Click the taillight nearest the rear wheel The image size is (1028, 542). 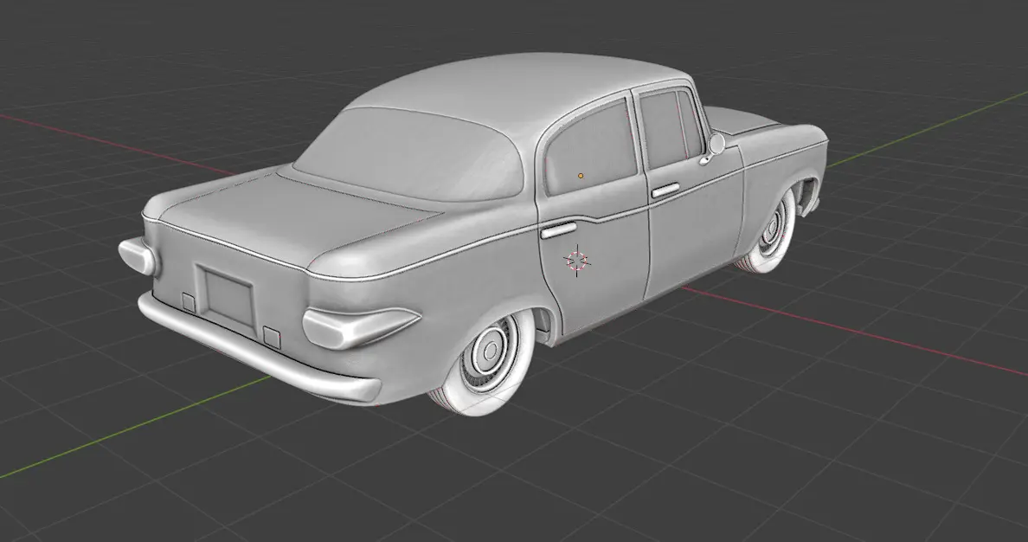pyautogui.click(x=359, y=326)
